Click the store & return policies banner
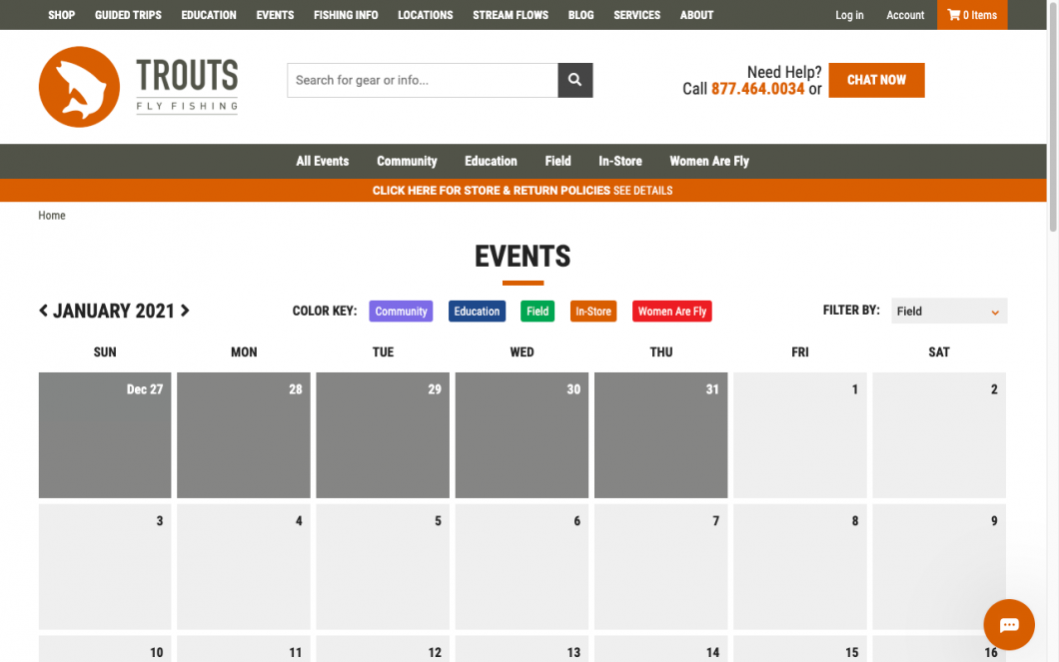 [523, 191]
